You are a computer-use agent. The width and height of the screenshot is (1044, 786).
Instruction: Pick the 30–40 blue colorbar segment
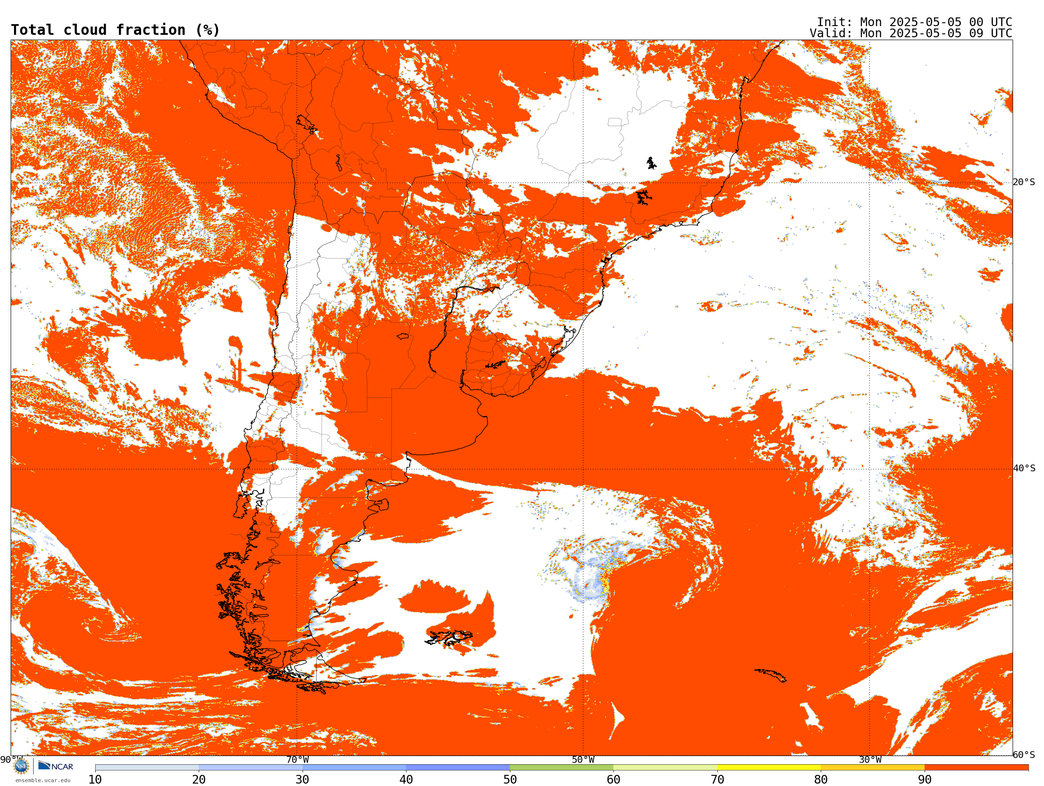pyautogui.click(x=354, y=768)
